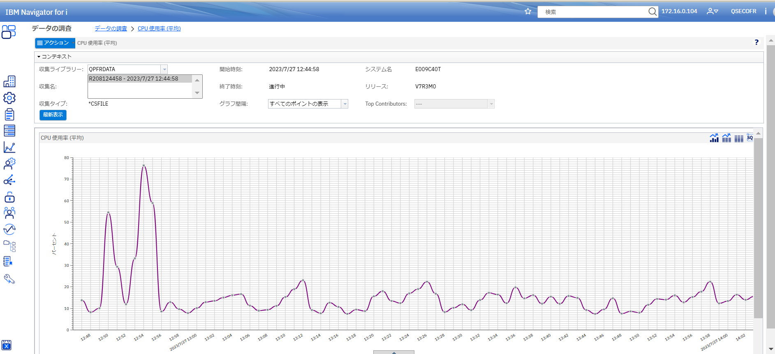Click the page scrollbar up arrow
The image size is (775, 354).
771,40
